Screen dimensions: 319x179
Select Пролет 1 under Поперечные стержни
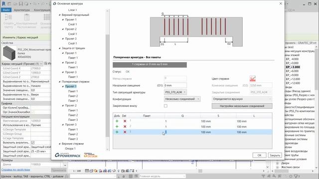71,87
